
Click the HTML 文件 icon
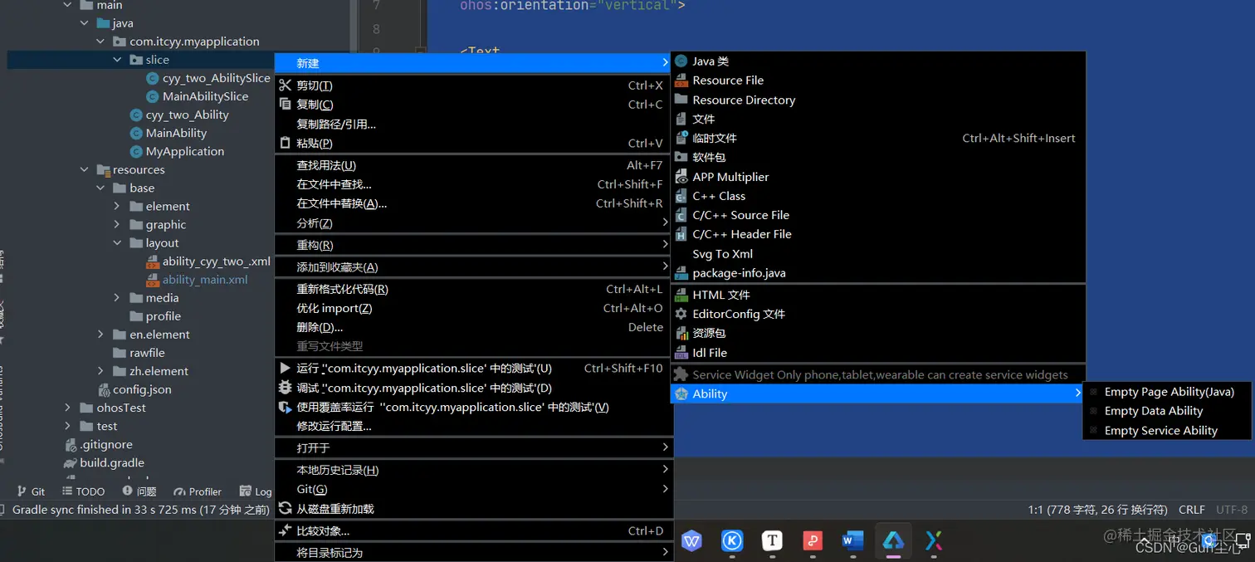click(681, 295)
